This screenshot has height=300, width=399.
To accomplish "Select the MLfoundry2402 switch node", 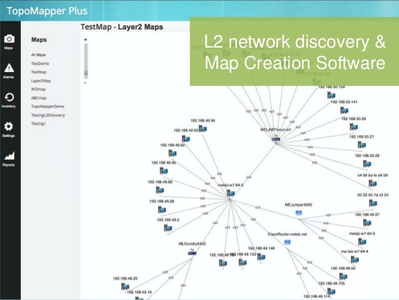I will pos(192,253).
